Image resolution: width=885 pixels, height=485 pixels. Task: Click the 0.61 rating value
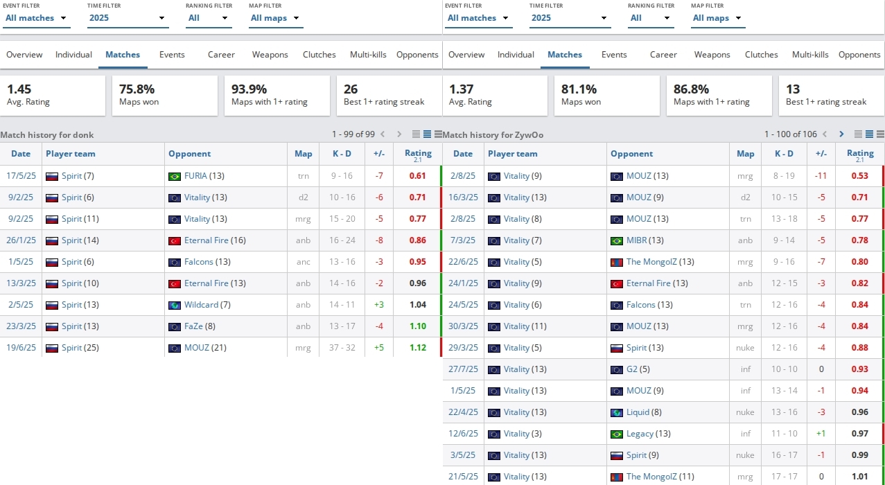click(417, 176)
